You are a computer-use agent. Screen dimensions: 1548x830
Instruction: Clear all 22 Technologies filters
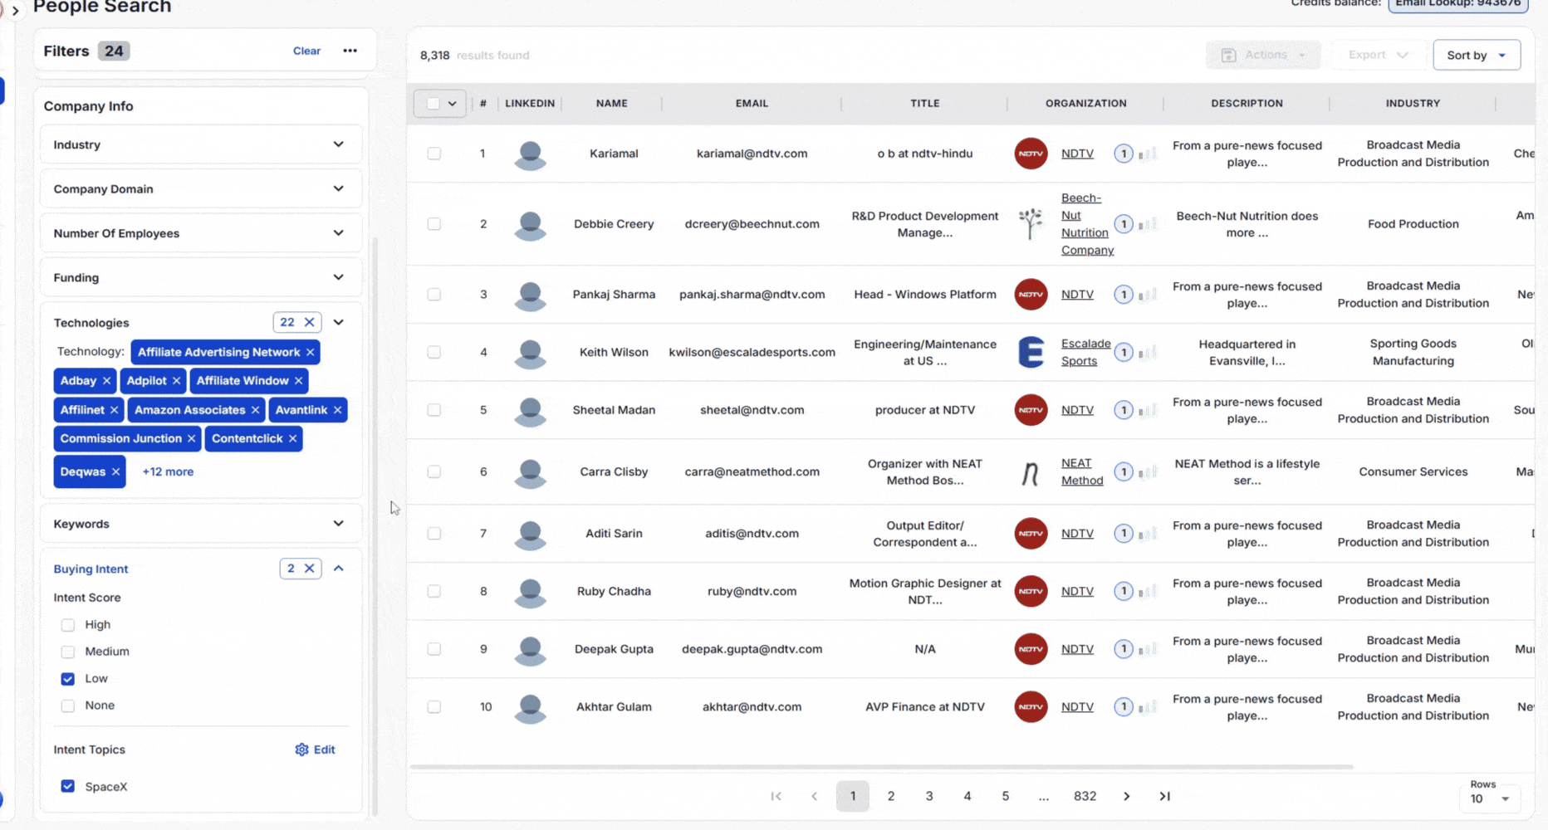(309, 322)
